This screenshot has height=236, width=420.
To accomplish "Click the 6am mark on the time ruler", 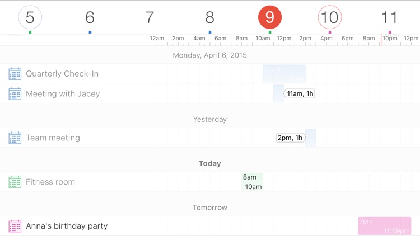I will click(x=221, y=39).
